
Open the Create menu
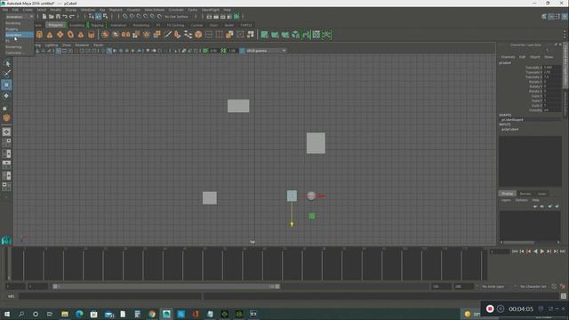click(28, 10)
